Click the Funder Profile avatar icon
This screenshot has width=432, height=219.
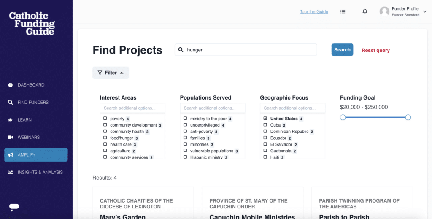384,11
